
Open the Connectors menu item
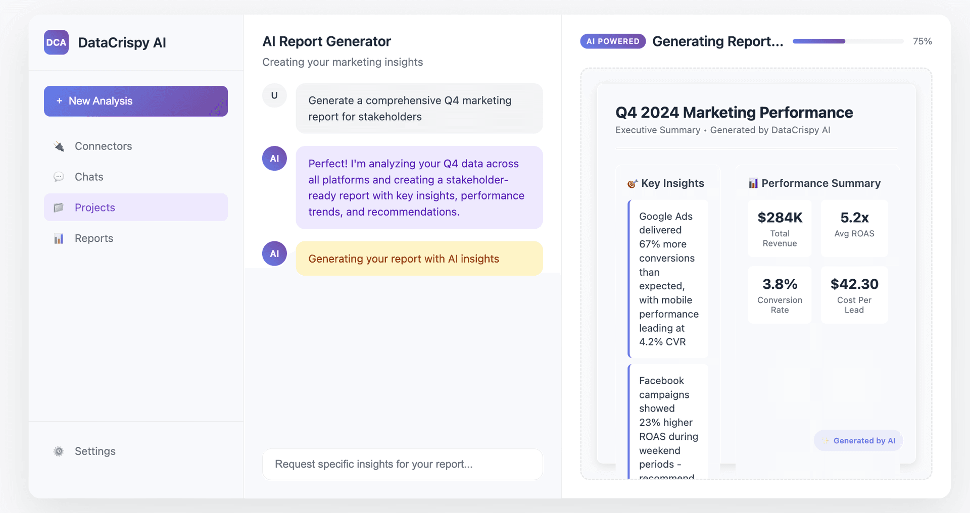(104, 146)
